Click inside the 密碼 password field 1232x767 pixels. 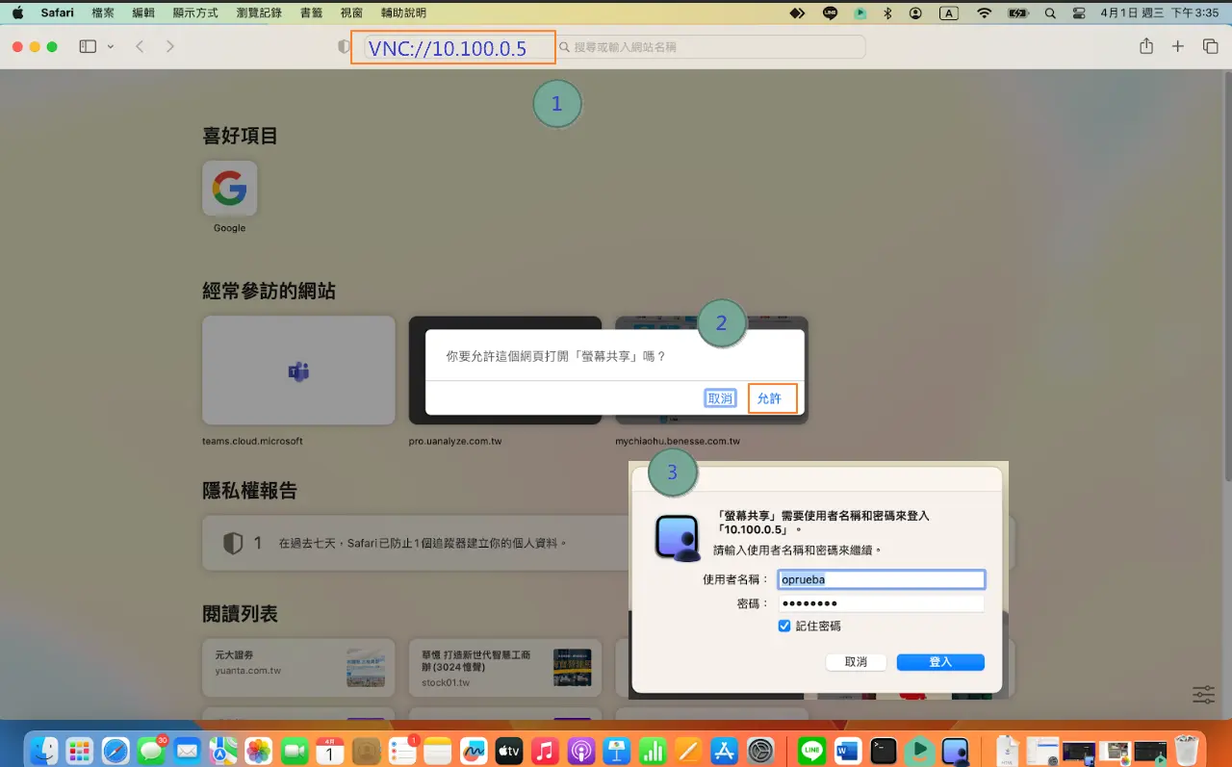click(x=880, y=602)
